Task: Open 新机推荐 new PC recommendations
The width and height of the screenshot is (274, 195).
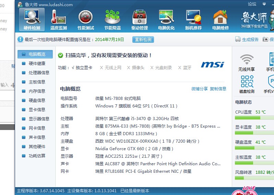Action: (x=193, y=20)
